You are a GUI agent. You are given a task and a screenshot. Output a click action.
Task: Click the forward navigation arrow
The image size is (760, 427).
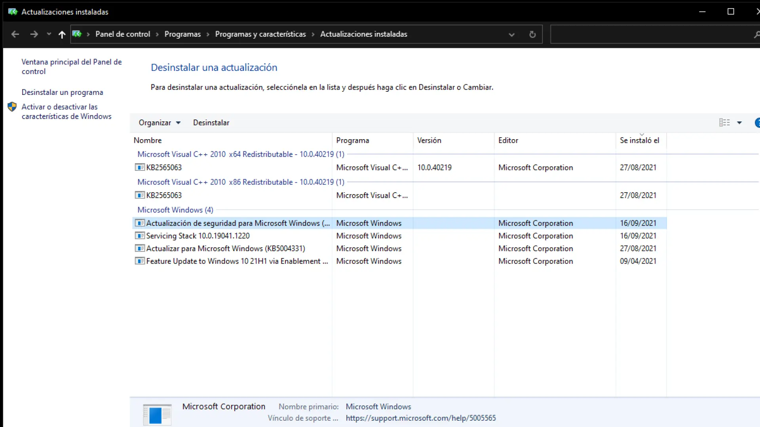click(x=34, y=34)
